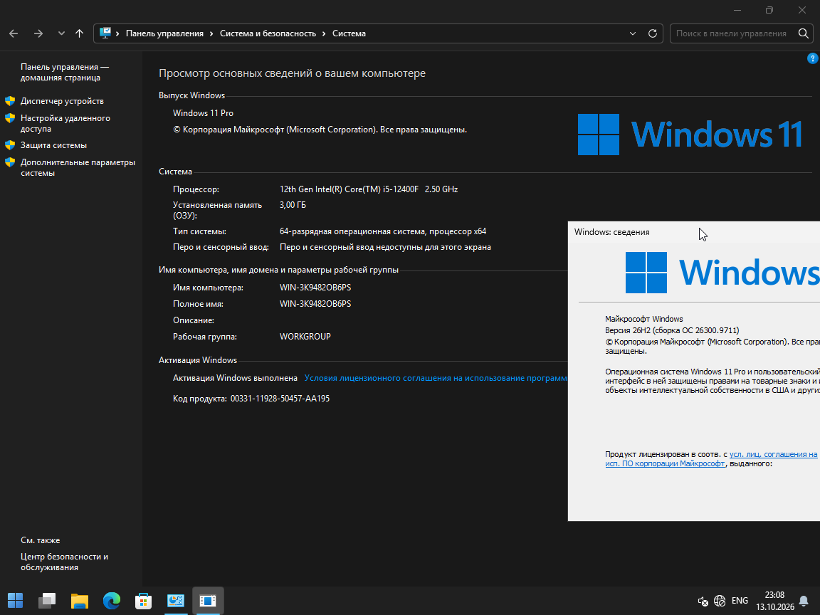820x615 pixels.
Task: Click the 'Windows: сведения' dialog title bar
Action: (x=694, y=232)
